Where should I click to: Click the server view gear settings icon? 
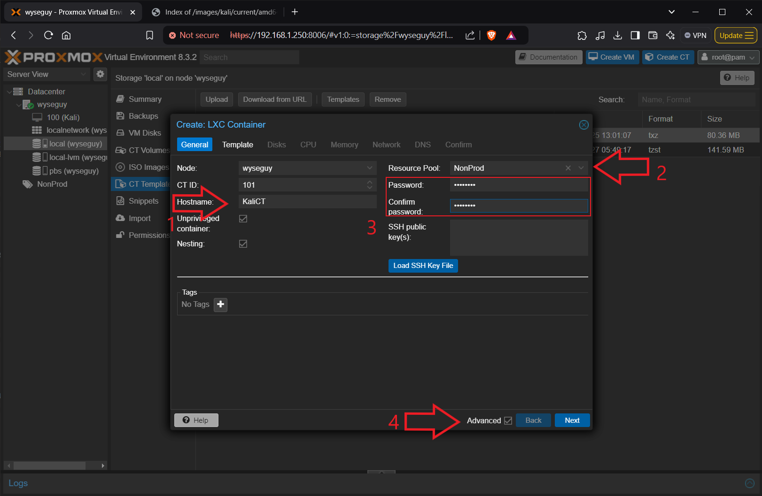100,74
